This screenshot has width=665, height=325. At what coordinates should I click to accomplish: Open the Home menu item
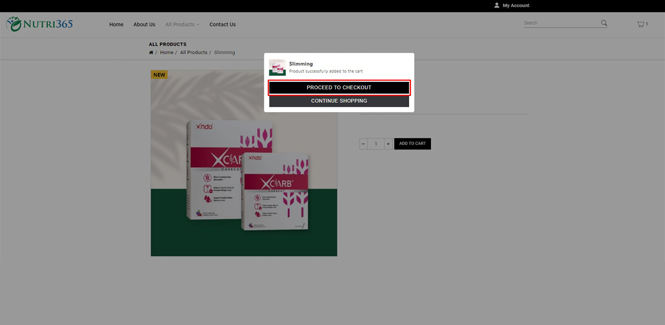pos(116,24)
